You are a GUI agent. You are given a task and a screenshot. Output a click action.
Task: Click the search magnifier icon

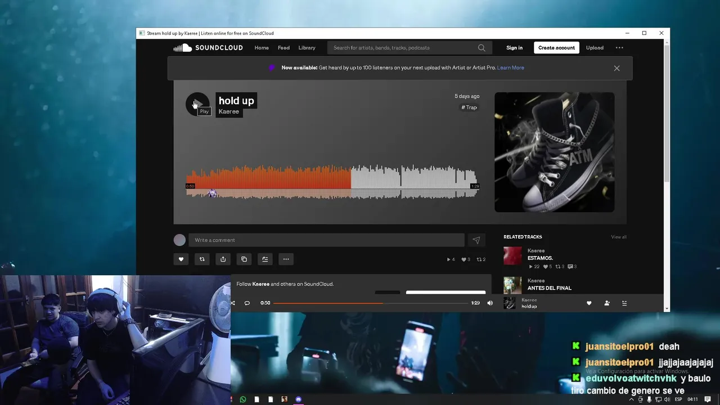tap(481, 48)
